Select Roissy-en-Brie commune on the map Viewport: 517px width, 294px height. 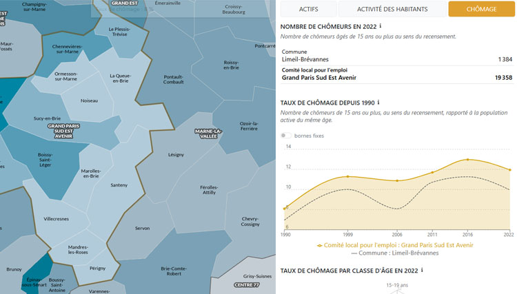[x=231, y=65]
